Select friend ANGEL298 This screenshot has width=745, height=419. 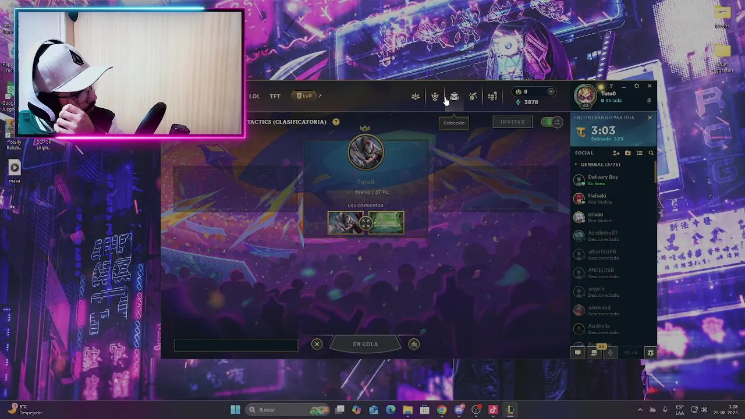[x=613, y=273]
